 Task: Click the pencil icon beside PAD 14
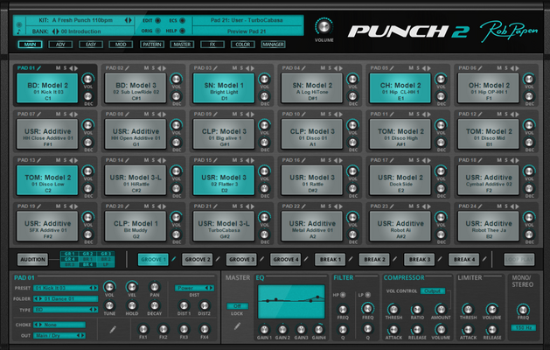click(x=128, y=160)
